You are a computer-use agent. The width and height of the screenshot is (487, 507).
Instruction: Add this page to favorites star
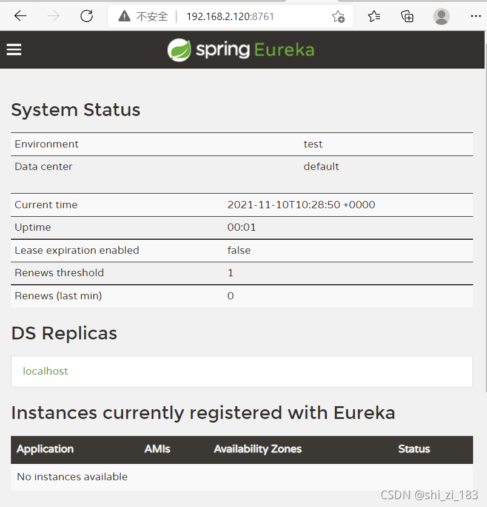click(338, 16)
